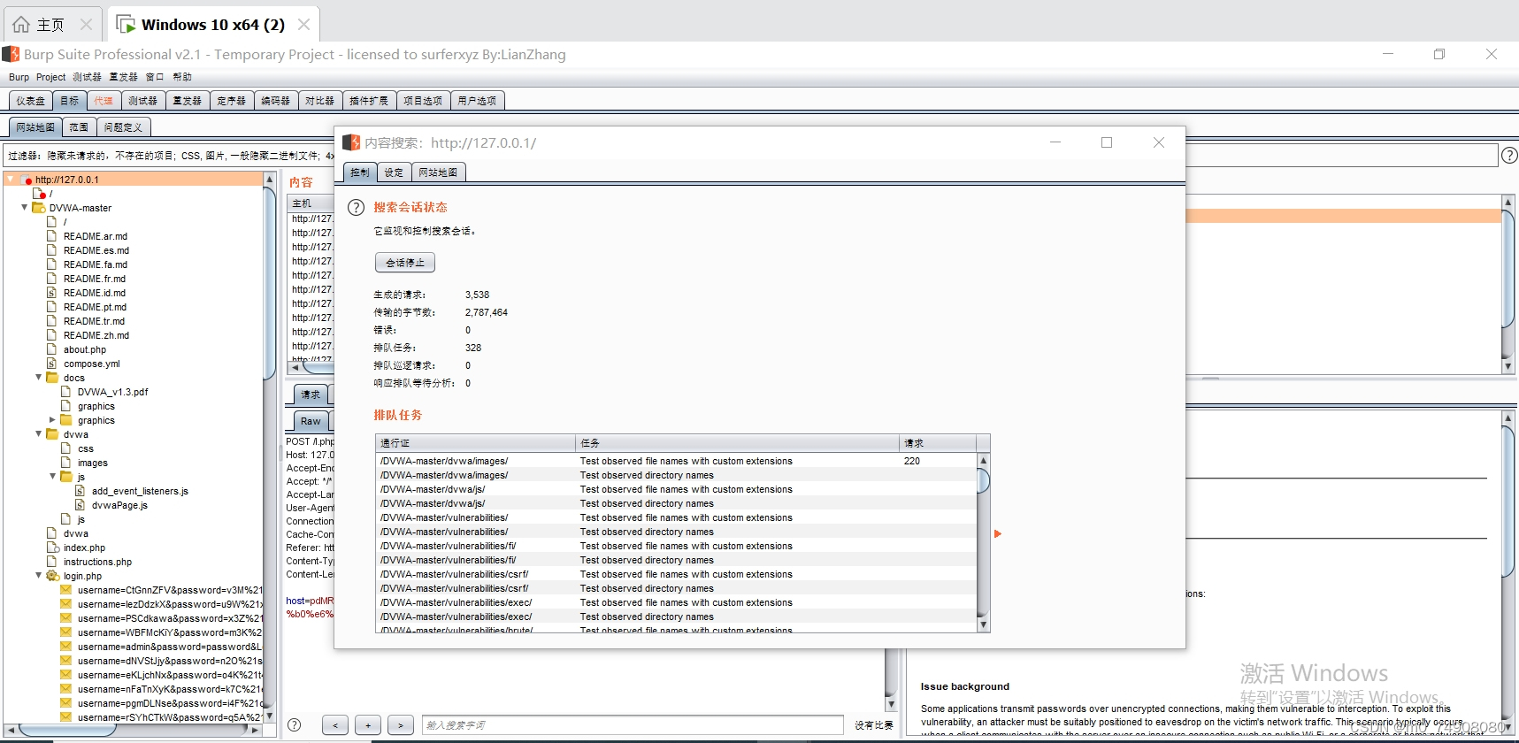Click the help icon beside 搜索会话状态
This screenshot has height=743, width=1519.
[x=356, y=208]
